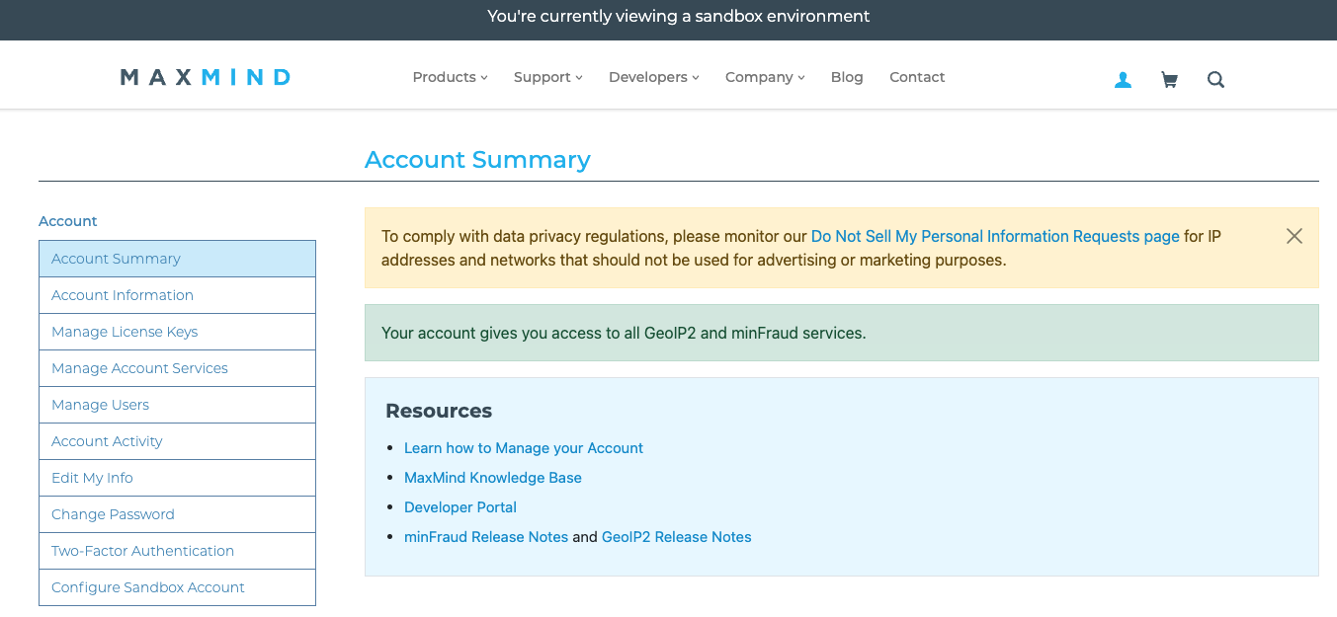
Task: Click the search magnifier icon
Action: tap(1215, 80)
